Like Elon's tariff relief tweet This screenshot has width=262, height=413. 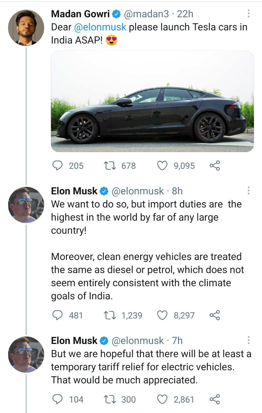[x=162, y=399]
